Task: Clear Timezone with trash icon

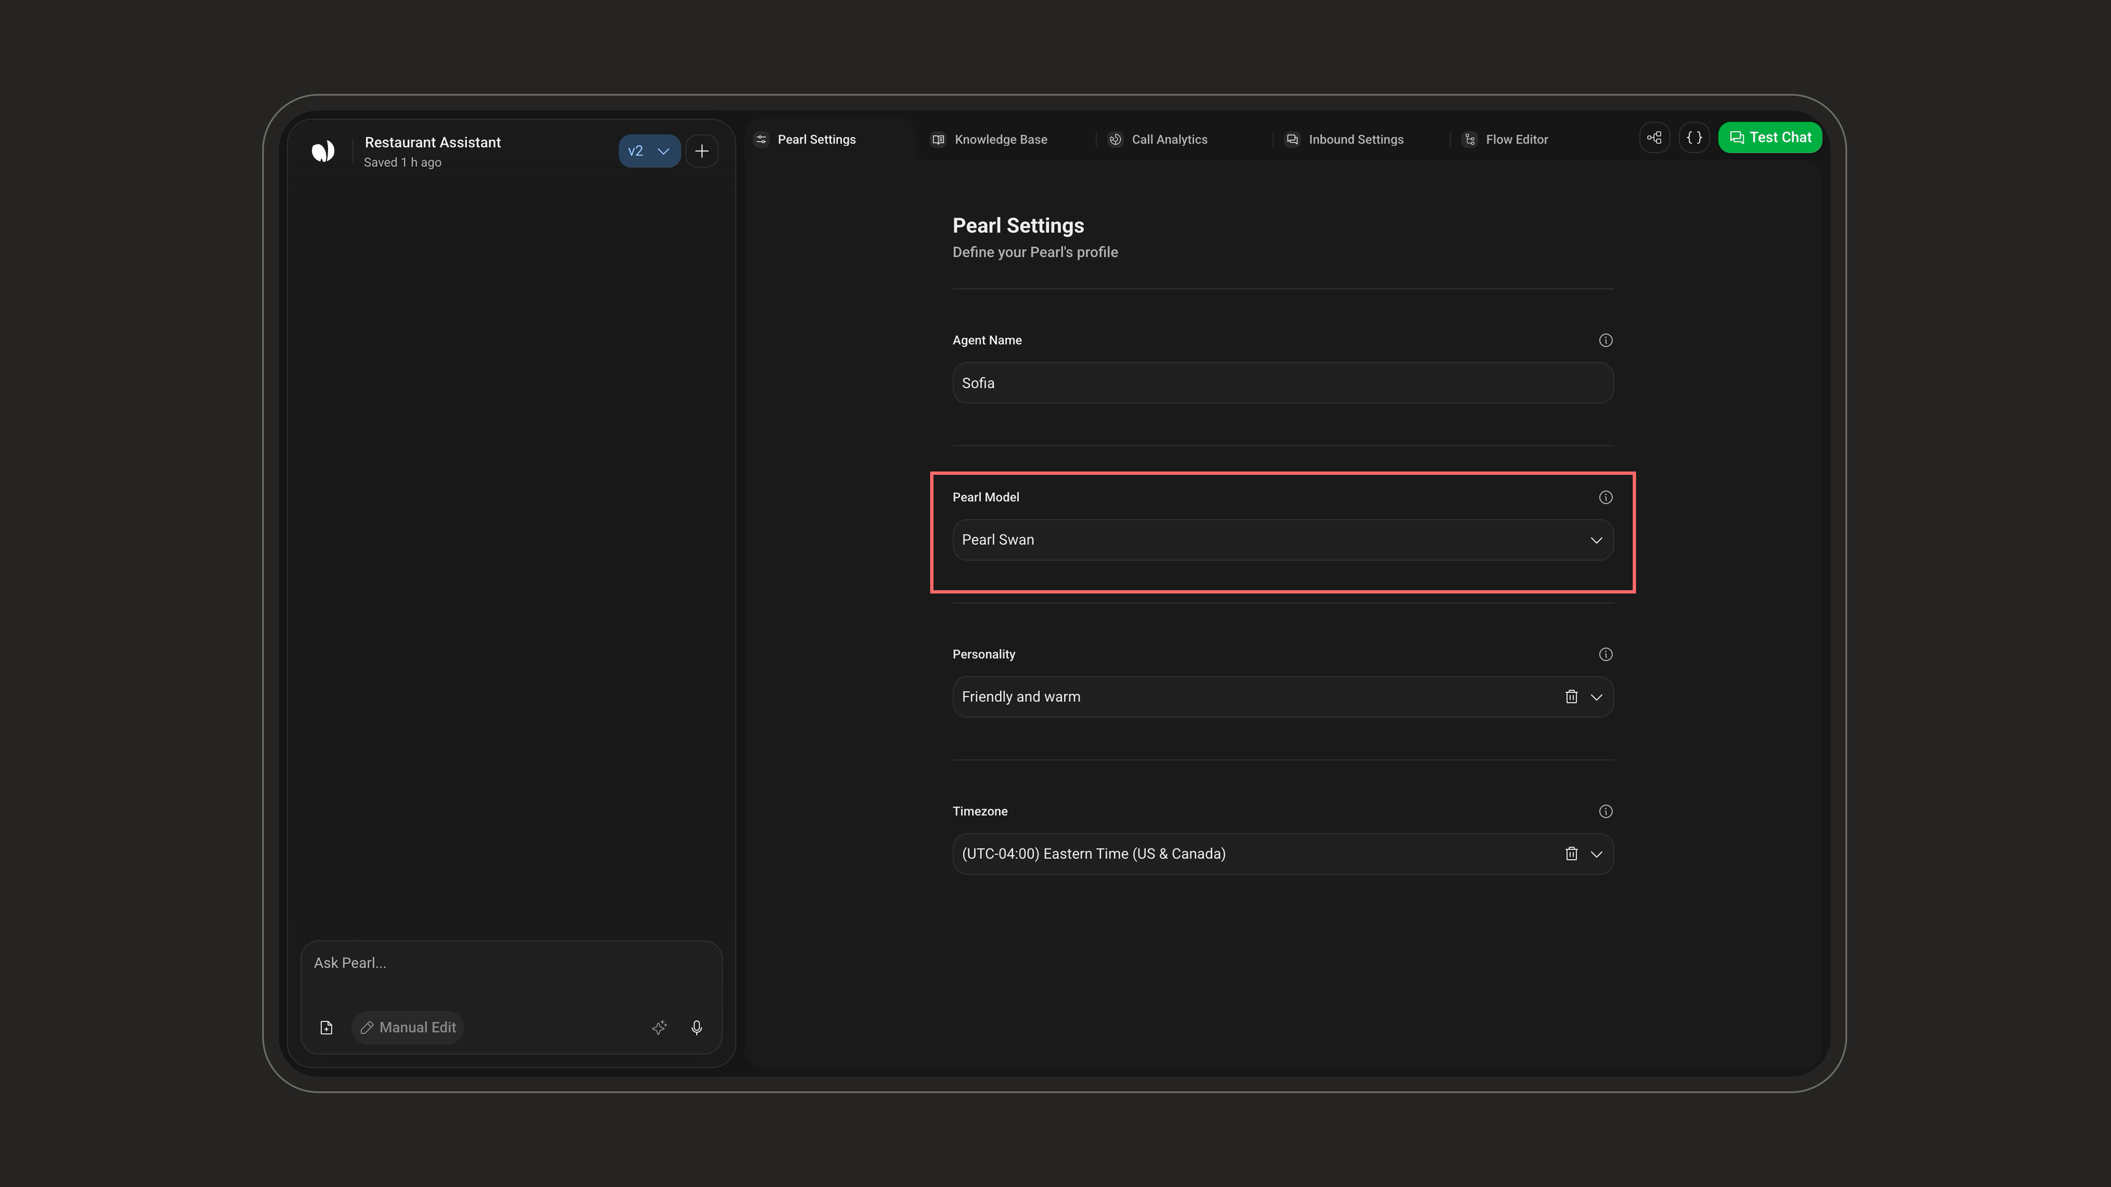Action: pos(1571,854)
